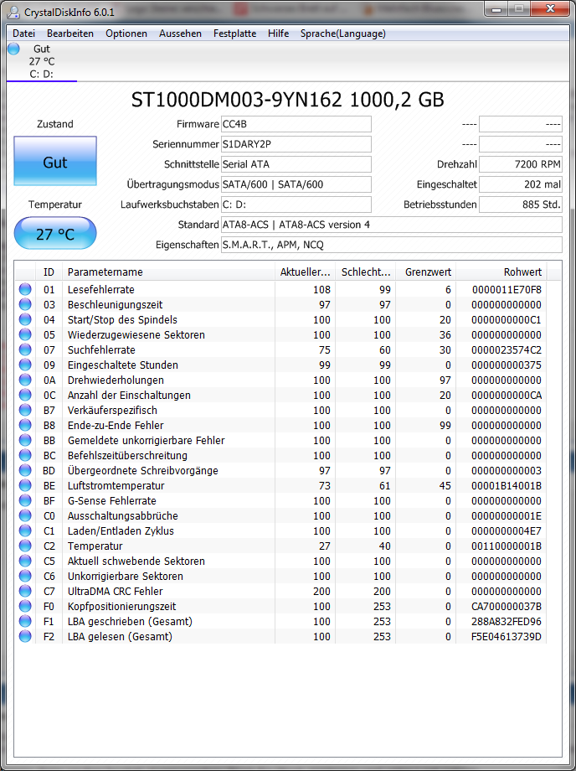Click the CrystalDiskInfo title bar icon
Screen dimensions: 576x771
[13, 11]
